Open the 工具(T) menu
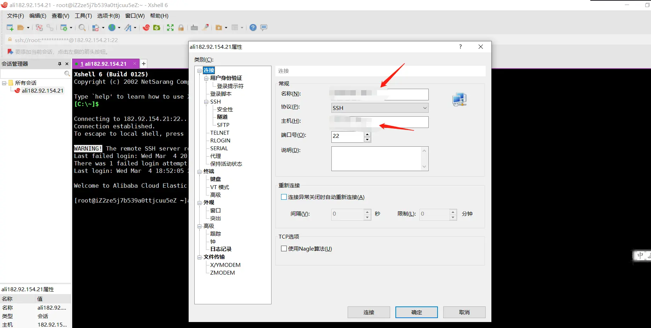This screenshot has width=651, height=328. coord(83,16)
